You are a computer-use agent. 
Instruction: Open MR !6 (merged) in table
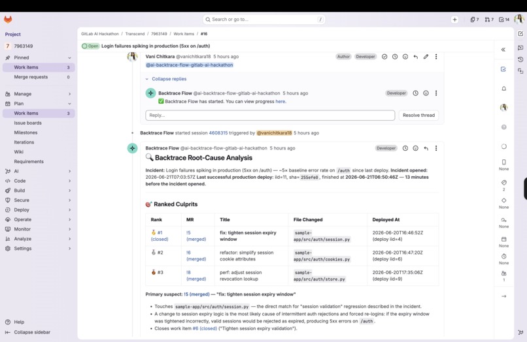(x=196, y=256)
